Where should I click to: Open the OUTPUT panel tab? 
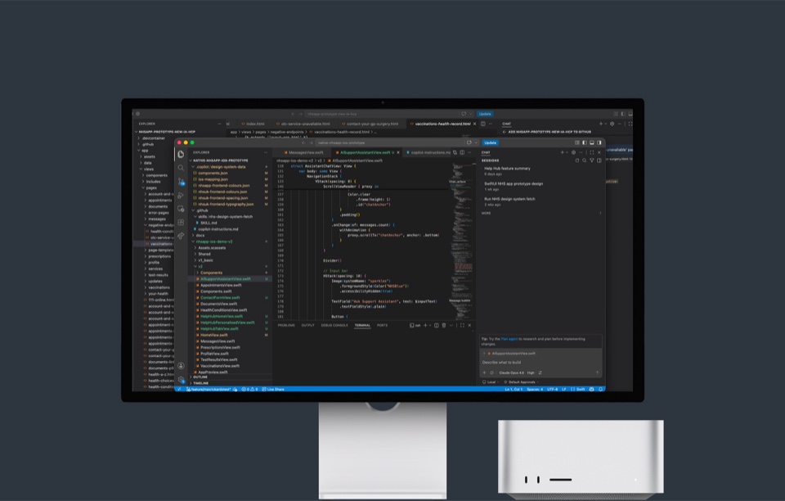[308, 326]
